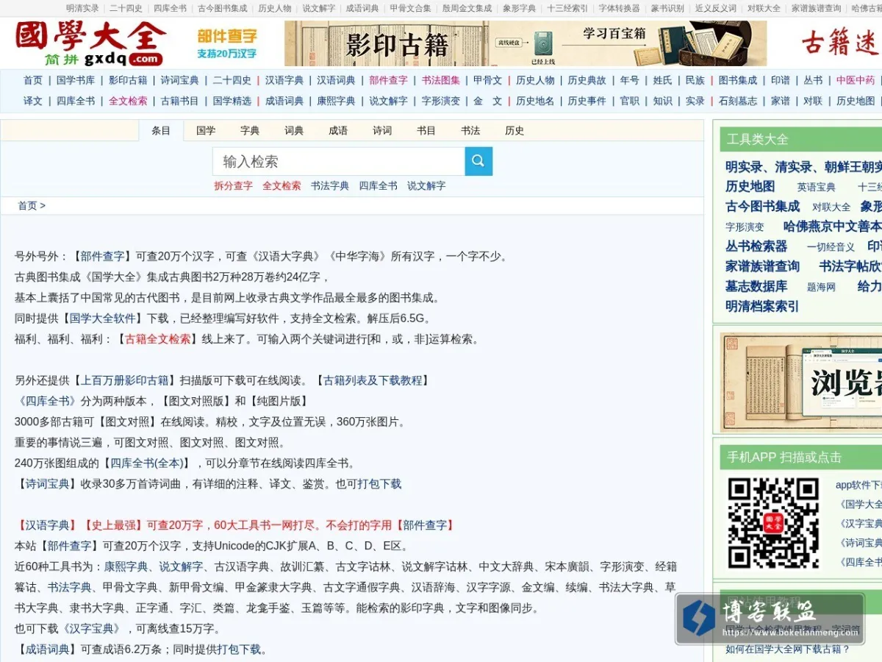Open 丛书检索器 in sidebar
This screenshot has width=882, height=662.
[756, 246]
